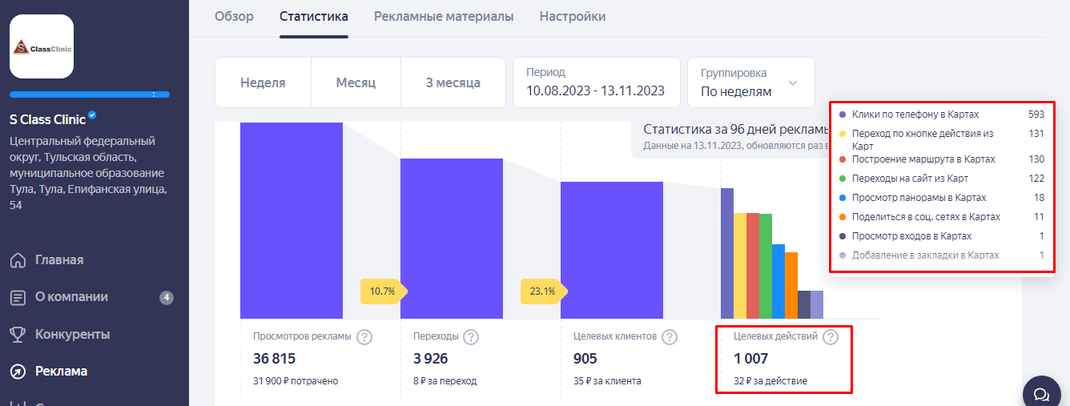The image size is (1070, 406).
Task: Open the help tooltip for Целевых клиентов
Action: (670, 337)
